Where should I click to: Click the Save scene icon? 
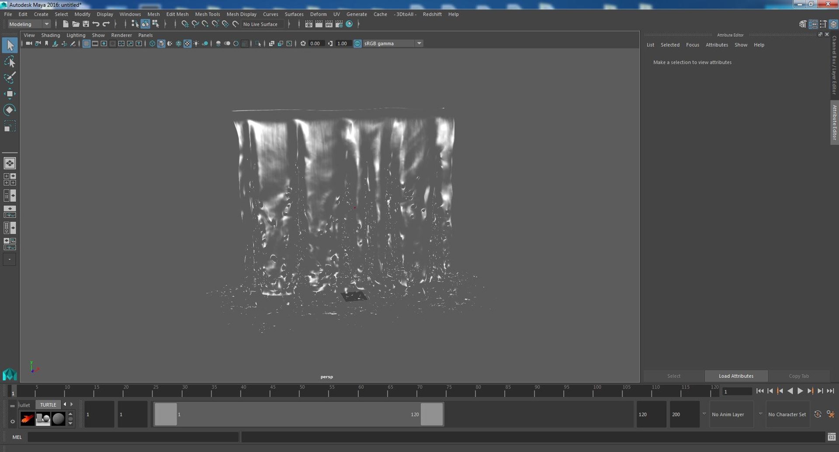pyautogui.click(x=86, y=24)
